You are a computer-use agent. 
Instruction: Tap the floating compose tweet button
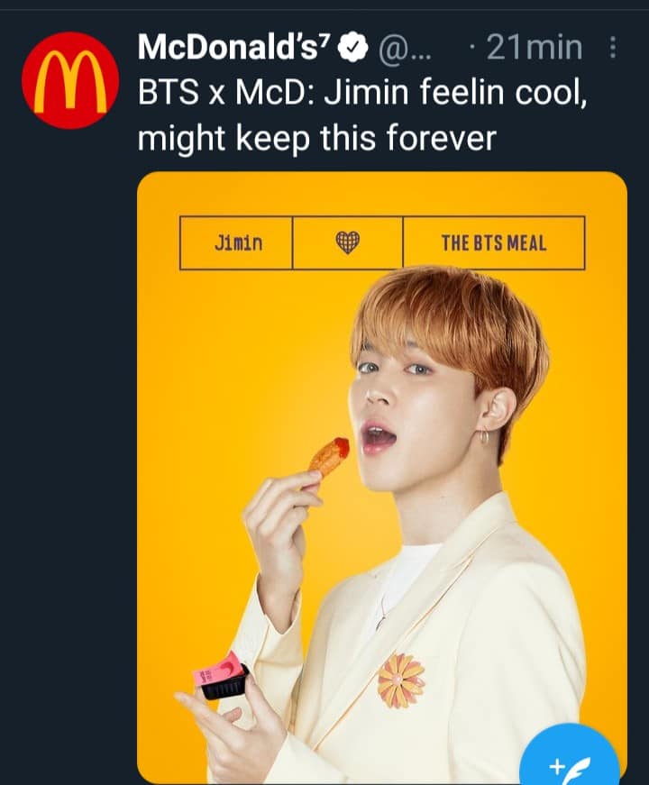[x=570, y=761]
